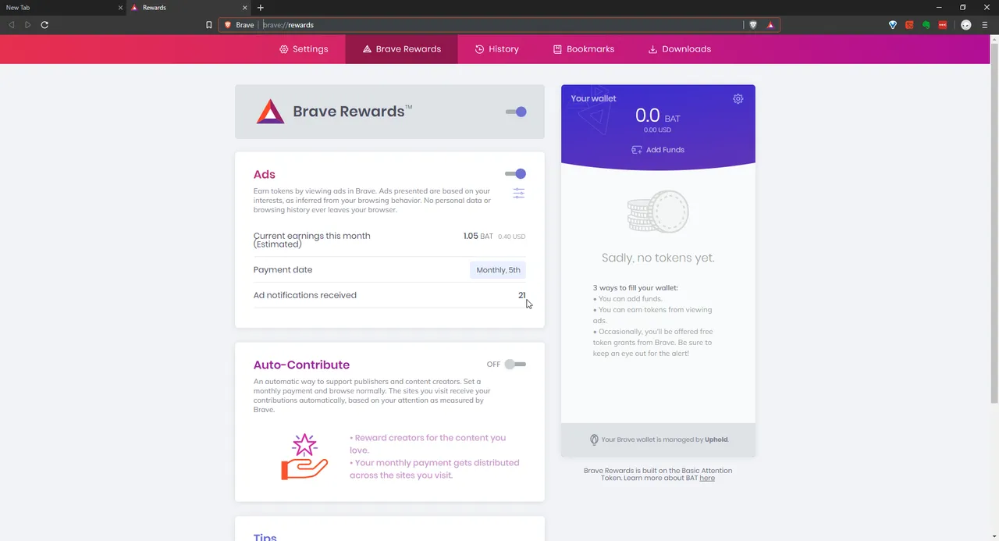
Task: Open the blue diamond extension
Action: [893, 25]
